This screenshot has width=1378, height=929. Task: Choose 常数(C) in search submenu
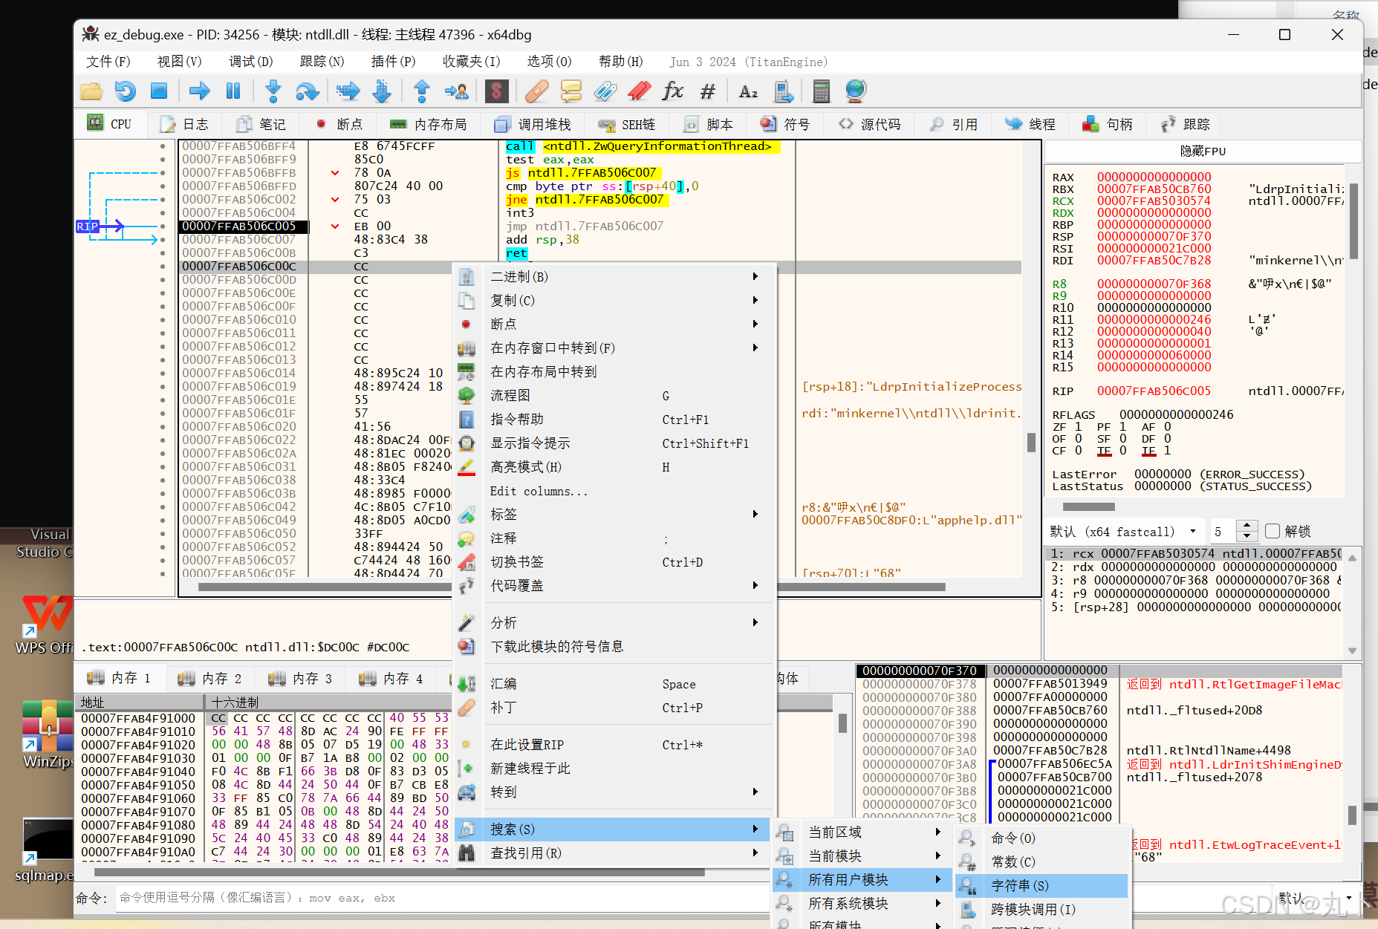click(x=1042, y=861)
